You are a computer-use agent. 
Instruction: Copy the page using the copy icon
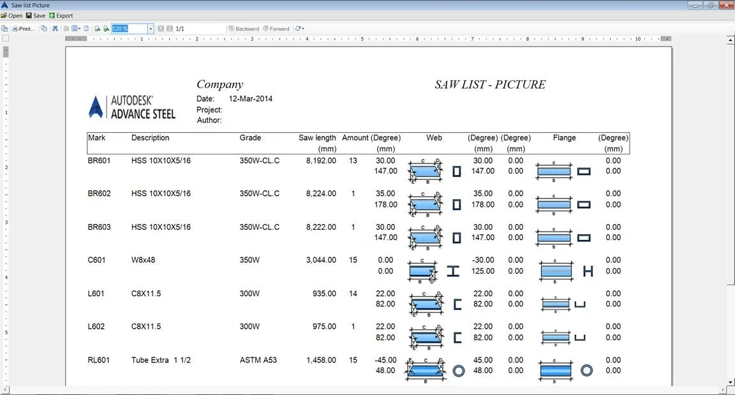pyautogui.click(x=44, y=29)
